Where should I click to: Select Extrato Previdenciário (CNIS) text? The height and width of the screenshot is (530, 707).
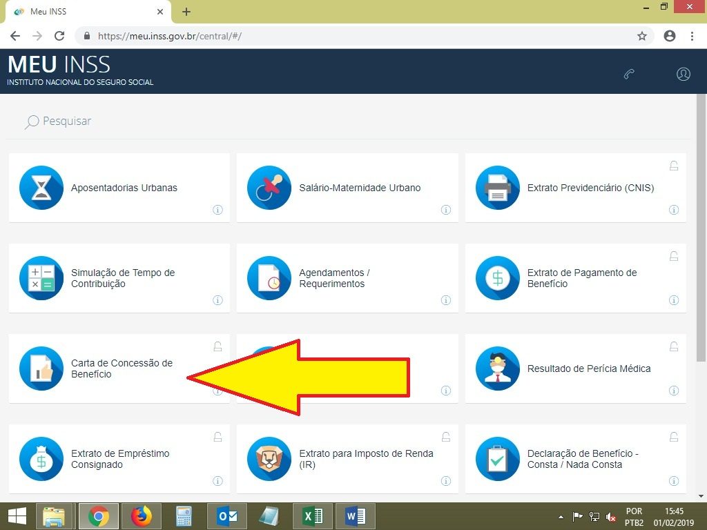(591, 188)
